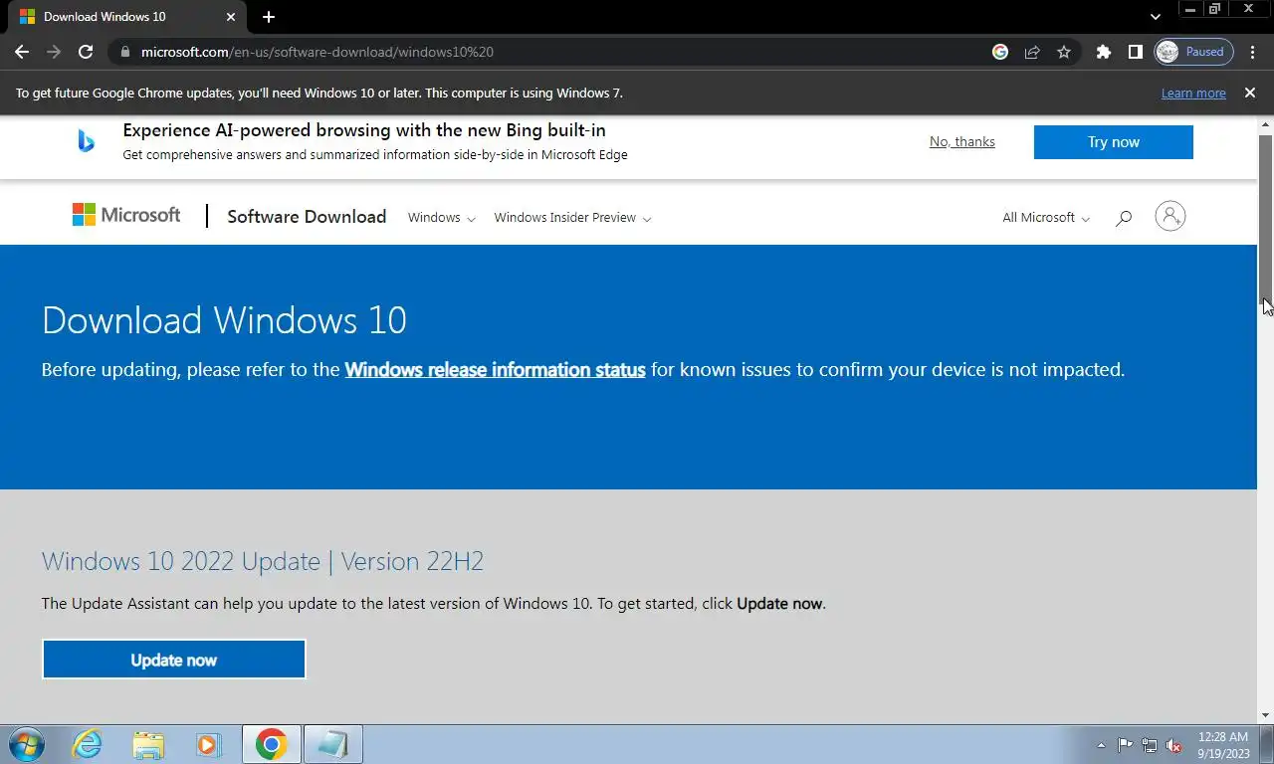This screenshot has width=1274, height=764.
Task: Click the Try now button
Action: click(x=1114, y=142)
